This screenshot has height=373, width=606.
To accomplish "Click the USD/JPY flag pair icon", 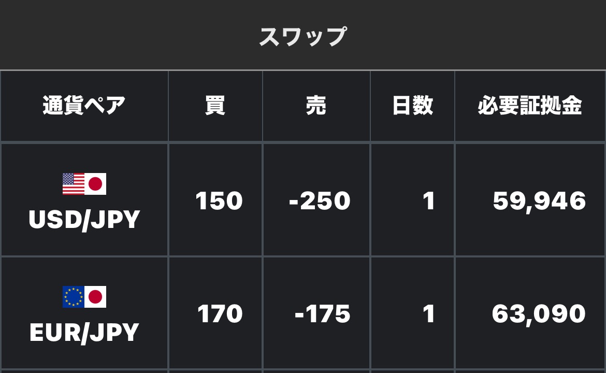I will pyautogui.click(x=84, y=184).
